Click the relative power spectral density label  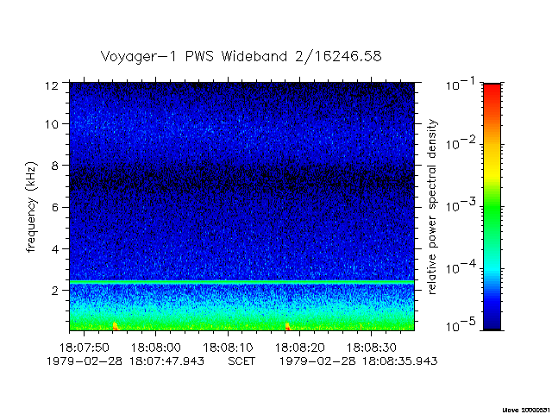[x=432, y=207]
